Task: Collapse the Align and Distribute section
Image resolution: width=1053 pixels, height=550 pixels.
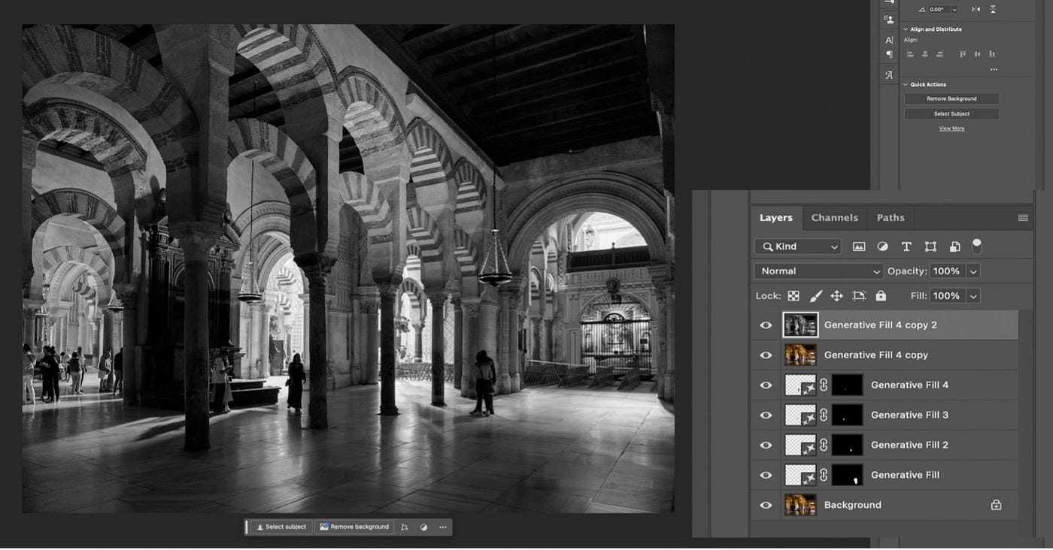Action: click(906, 29)
